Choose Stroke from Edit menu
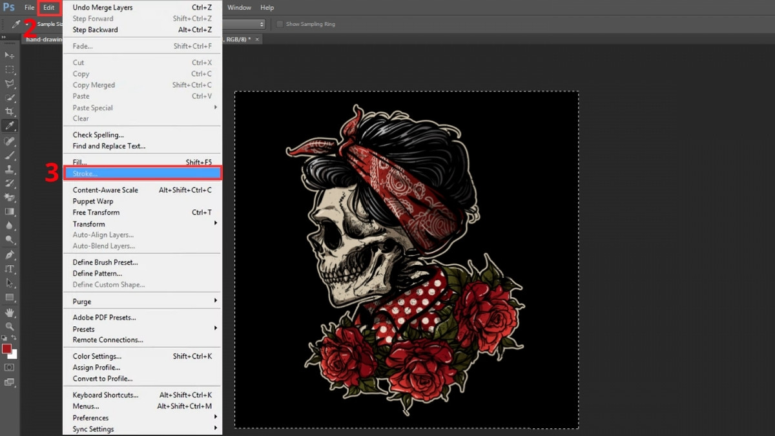Screen dimensions: 775x436 [142, 174]
